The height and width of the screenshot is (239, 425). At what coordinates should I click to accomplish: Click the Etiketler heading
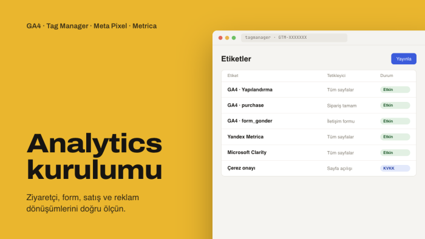pyautogui.click(x=236, y=59)
